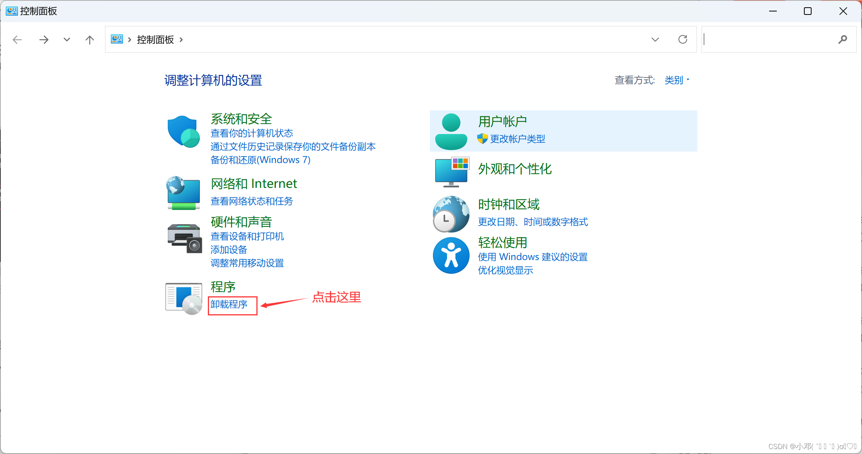
Task: Open the 类别 view mode dropdown
Action: pos(677,80)
